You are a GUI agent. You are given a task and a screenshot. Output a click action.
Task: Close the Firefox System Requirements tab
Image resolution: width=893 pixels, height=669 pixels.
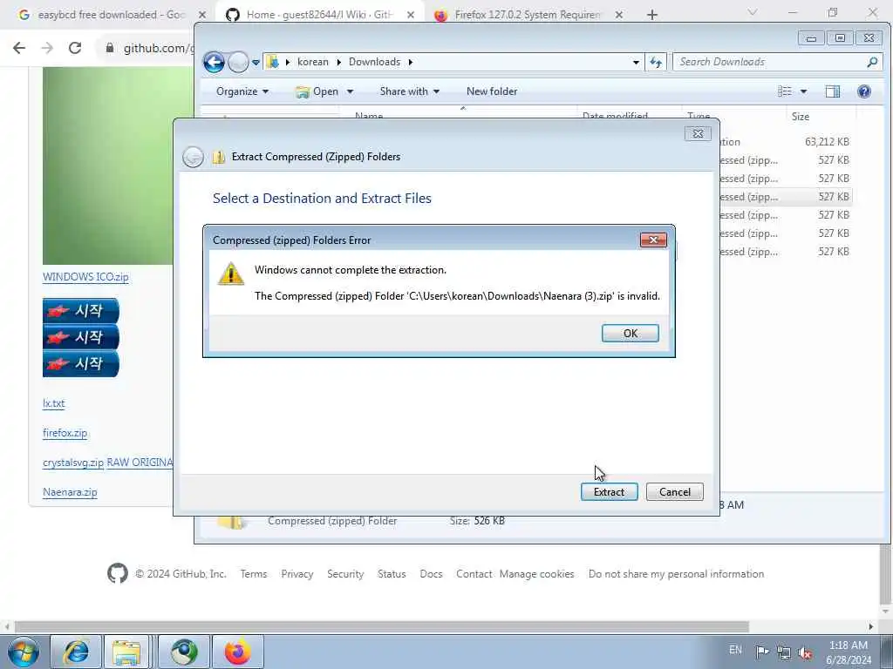click(619, 15)
